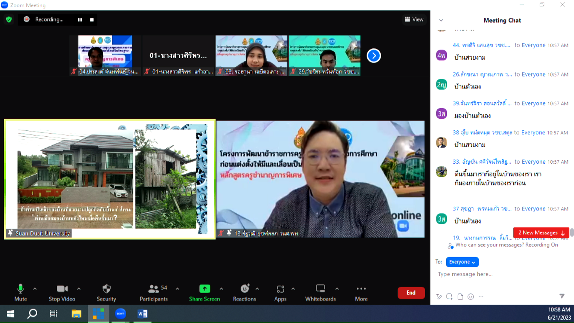This screenshot has height=323, width=574.
Task: Pause the meeting recording
Action: [x=80, y=20]
